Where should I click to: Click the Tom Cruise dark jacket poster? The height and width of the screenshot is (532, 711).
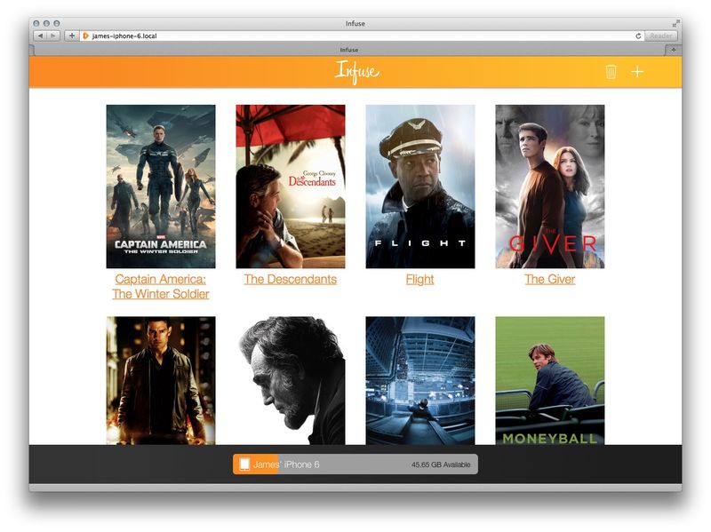tap(161, 380)
